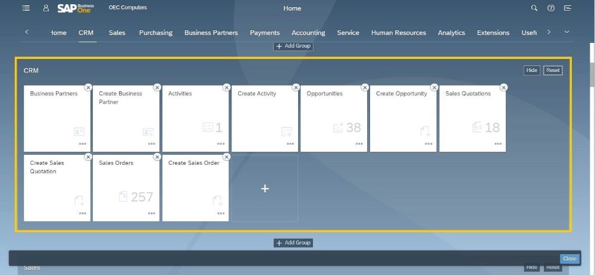Open the Business Partners tile

(57, 118)
